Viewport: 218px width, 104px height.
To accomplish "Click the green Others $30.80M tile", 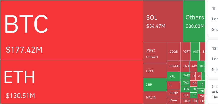I will pos(194,21).
